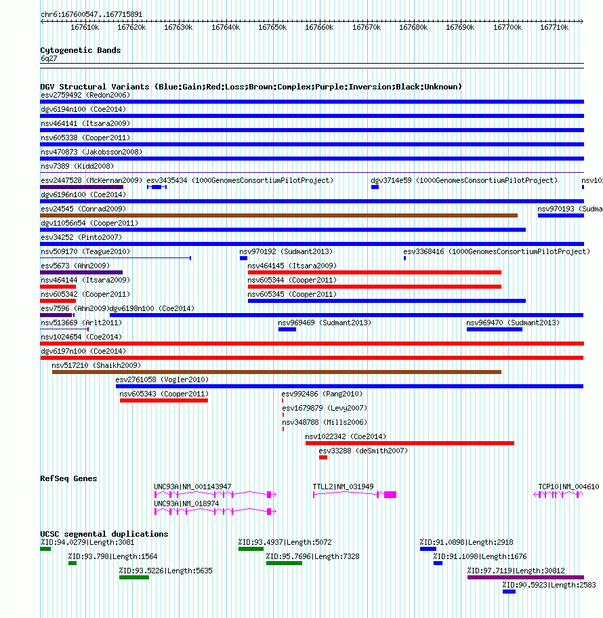Select the small red esv33288 (deSmith2007) bar
Image resolution: width=603 pixels, height=618 pixels.
point(323,457)
